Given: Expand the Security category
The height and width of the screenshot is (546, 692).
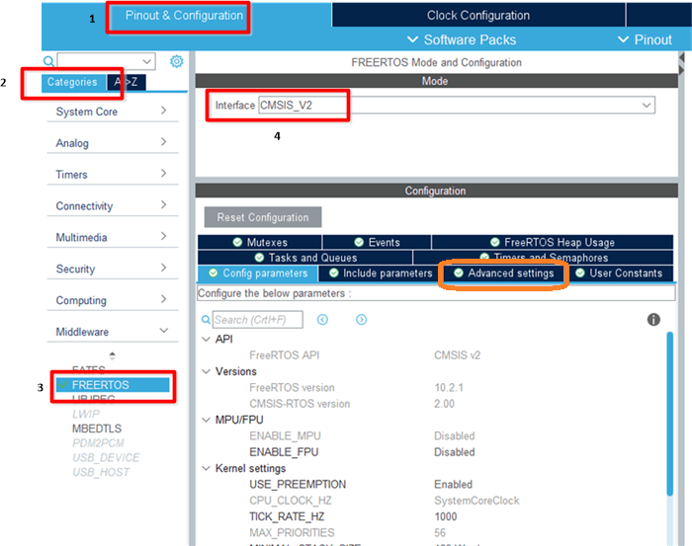Looking at the screenshot, I should coord(113,269).
